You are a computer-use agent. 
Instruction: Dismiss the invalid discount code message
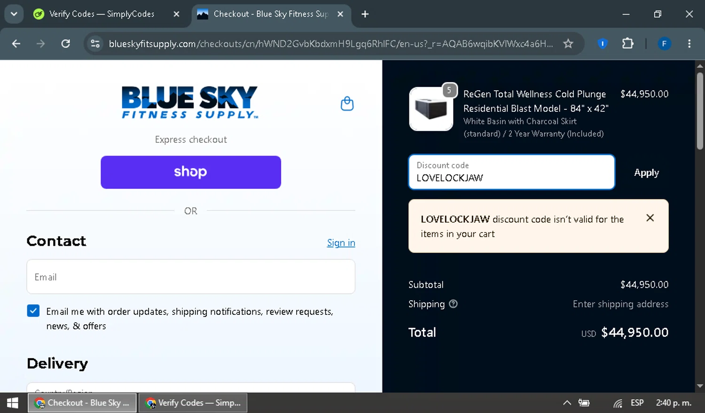coord(650,218)
